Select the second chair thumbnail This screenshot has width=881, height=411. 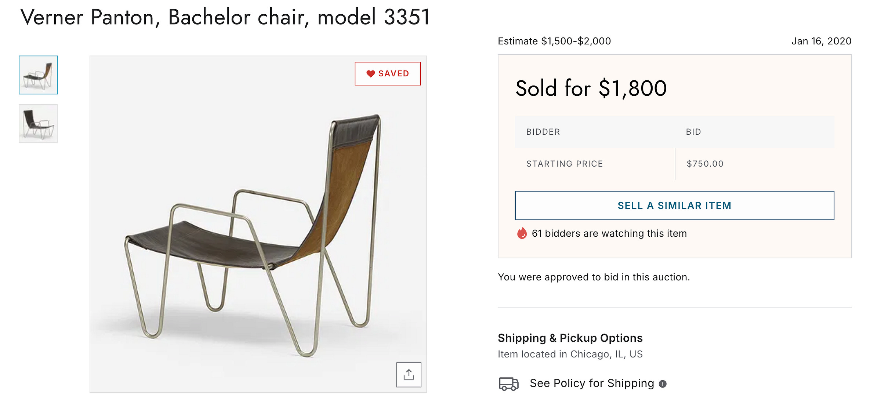[38, 124]
